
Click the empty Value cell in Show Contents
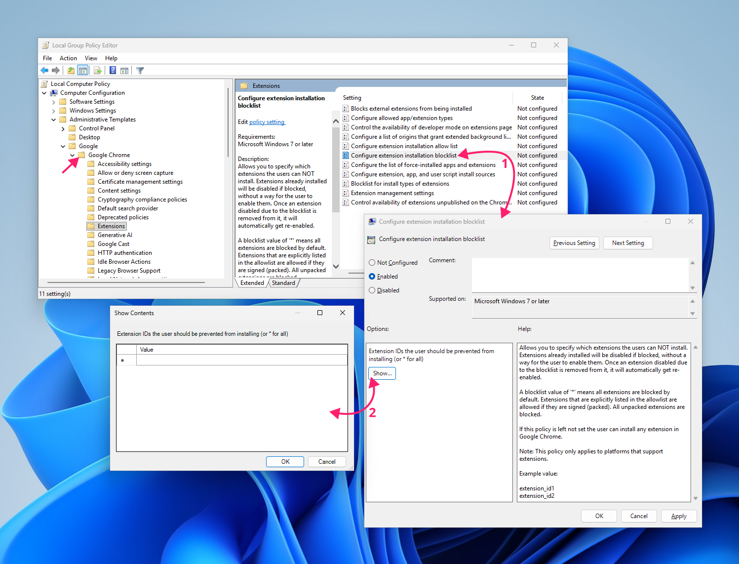(242, 360)
